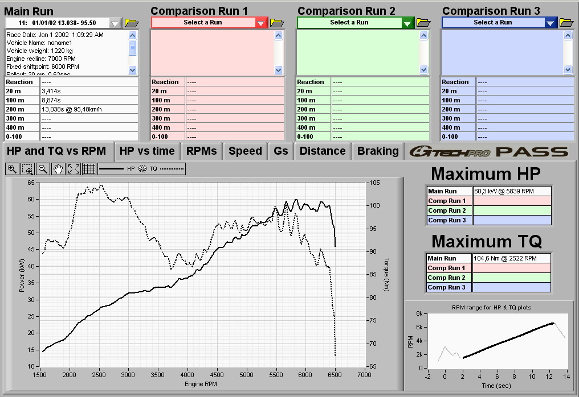Open the folder icon beside Main Run
The image size is (579, 397).
click(x=131, y=23)
